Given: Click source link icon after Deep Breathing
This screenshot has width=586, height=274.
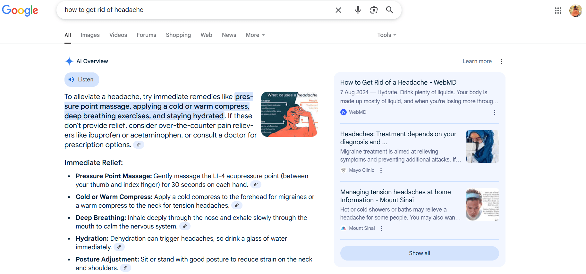Looking at the screenshot, I should point(185,226).
